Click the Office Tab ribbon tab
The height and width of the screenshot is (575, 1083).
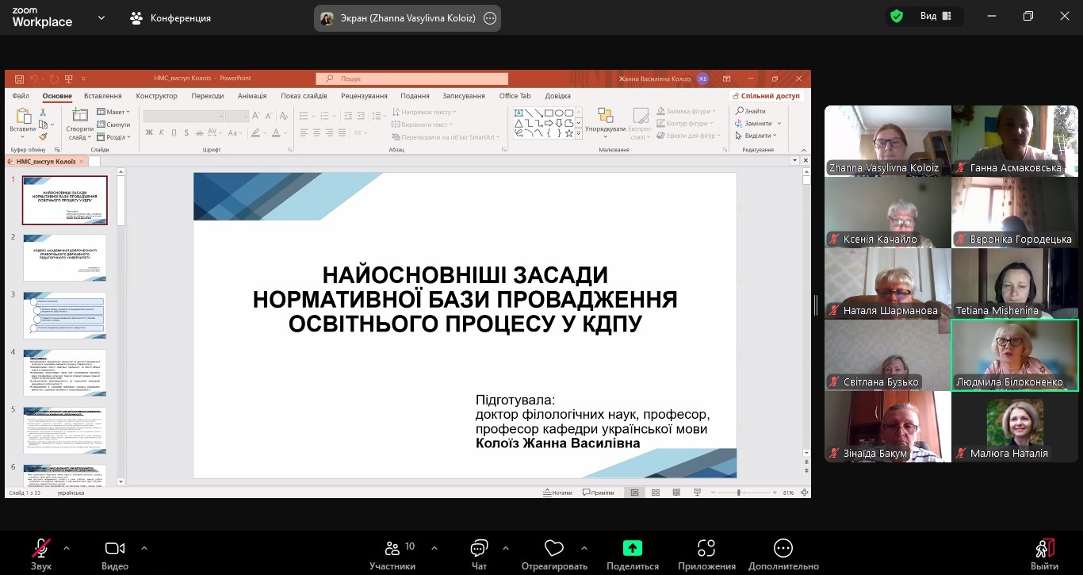tap(515, 96)
